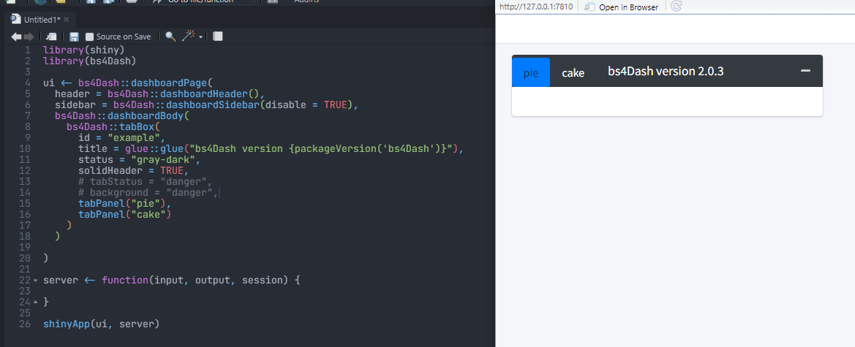This screenshot has height=347, width=855.
Task: Open Find/Replace with the magnifier icon
Action: pos(170,37)
